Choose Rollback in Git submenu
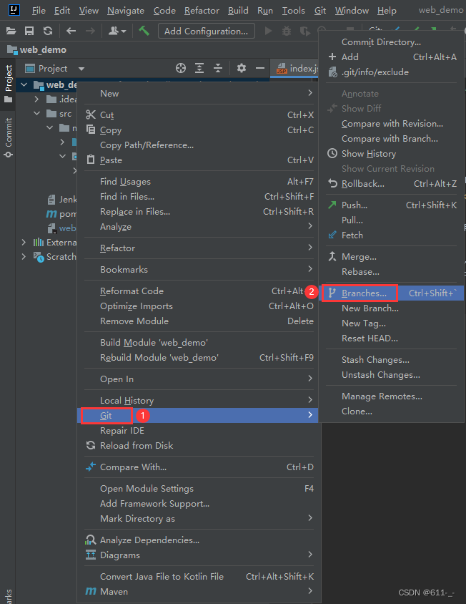The image size is (466, 604). pyautogui.click(x=392, y=183)
